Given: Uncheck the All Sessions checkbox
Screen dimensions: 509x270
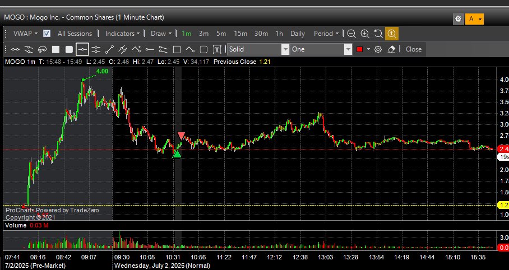Looking at the screenshot, I should click(x=47, y=34).
